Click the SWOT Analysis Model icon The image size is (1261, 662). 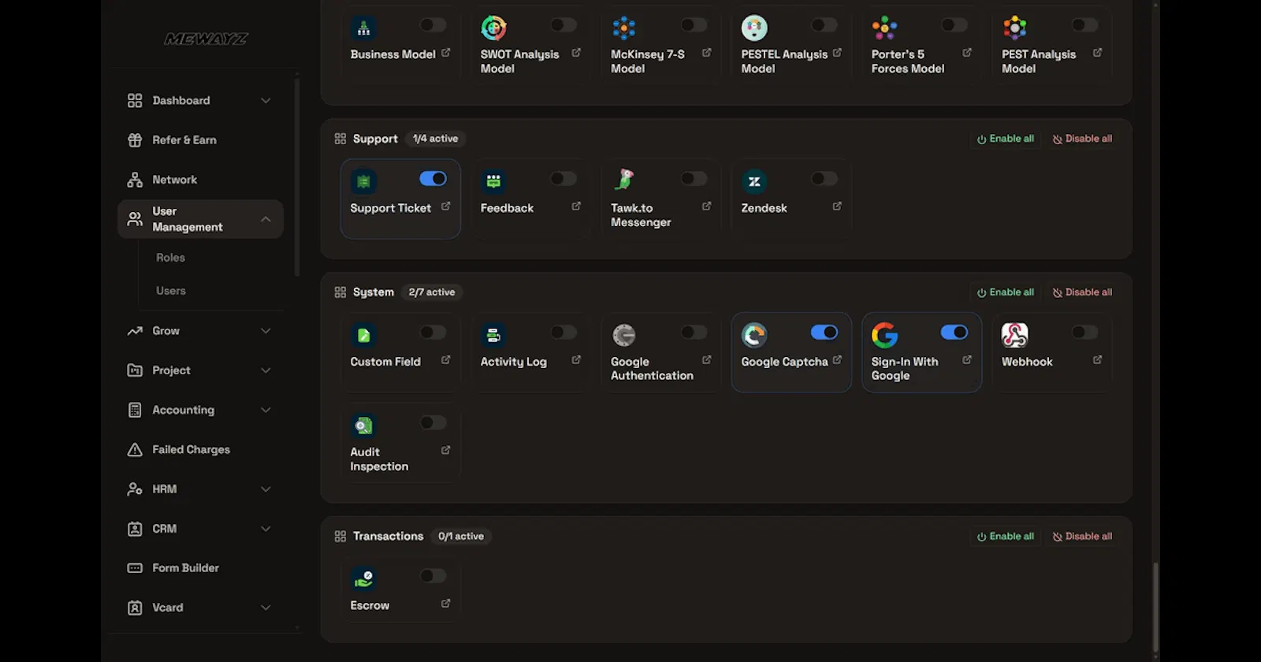click(x=493, y=28)
